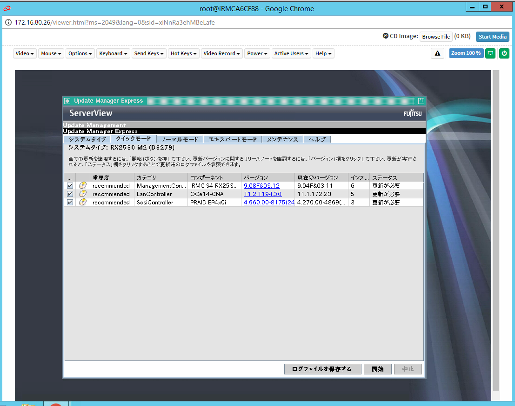View site information icon in address bar

tap(8, 22)
